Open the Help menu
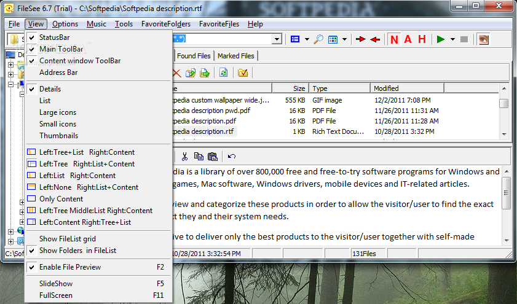517x304 pixels. (x=255, y=24)
